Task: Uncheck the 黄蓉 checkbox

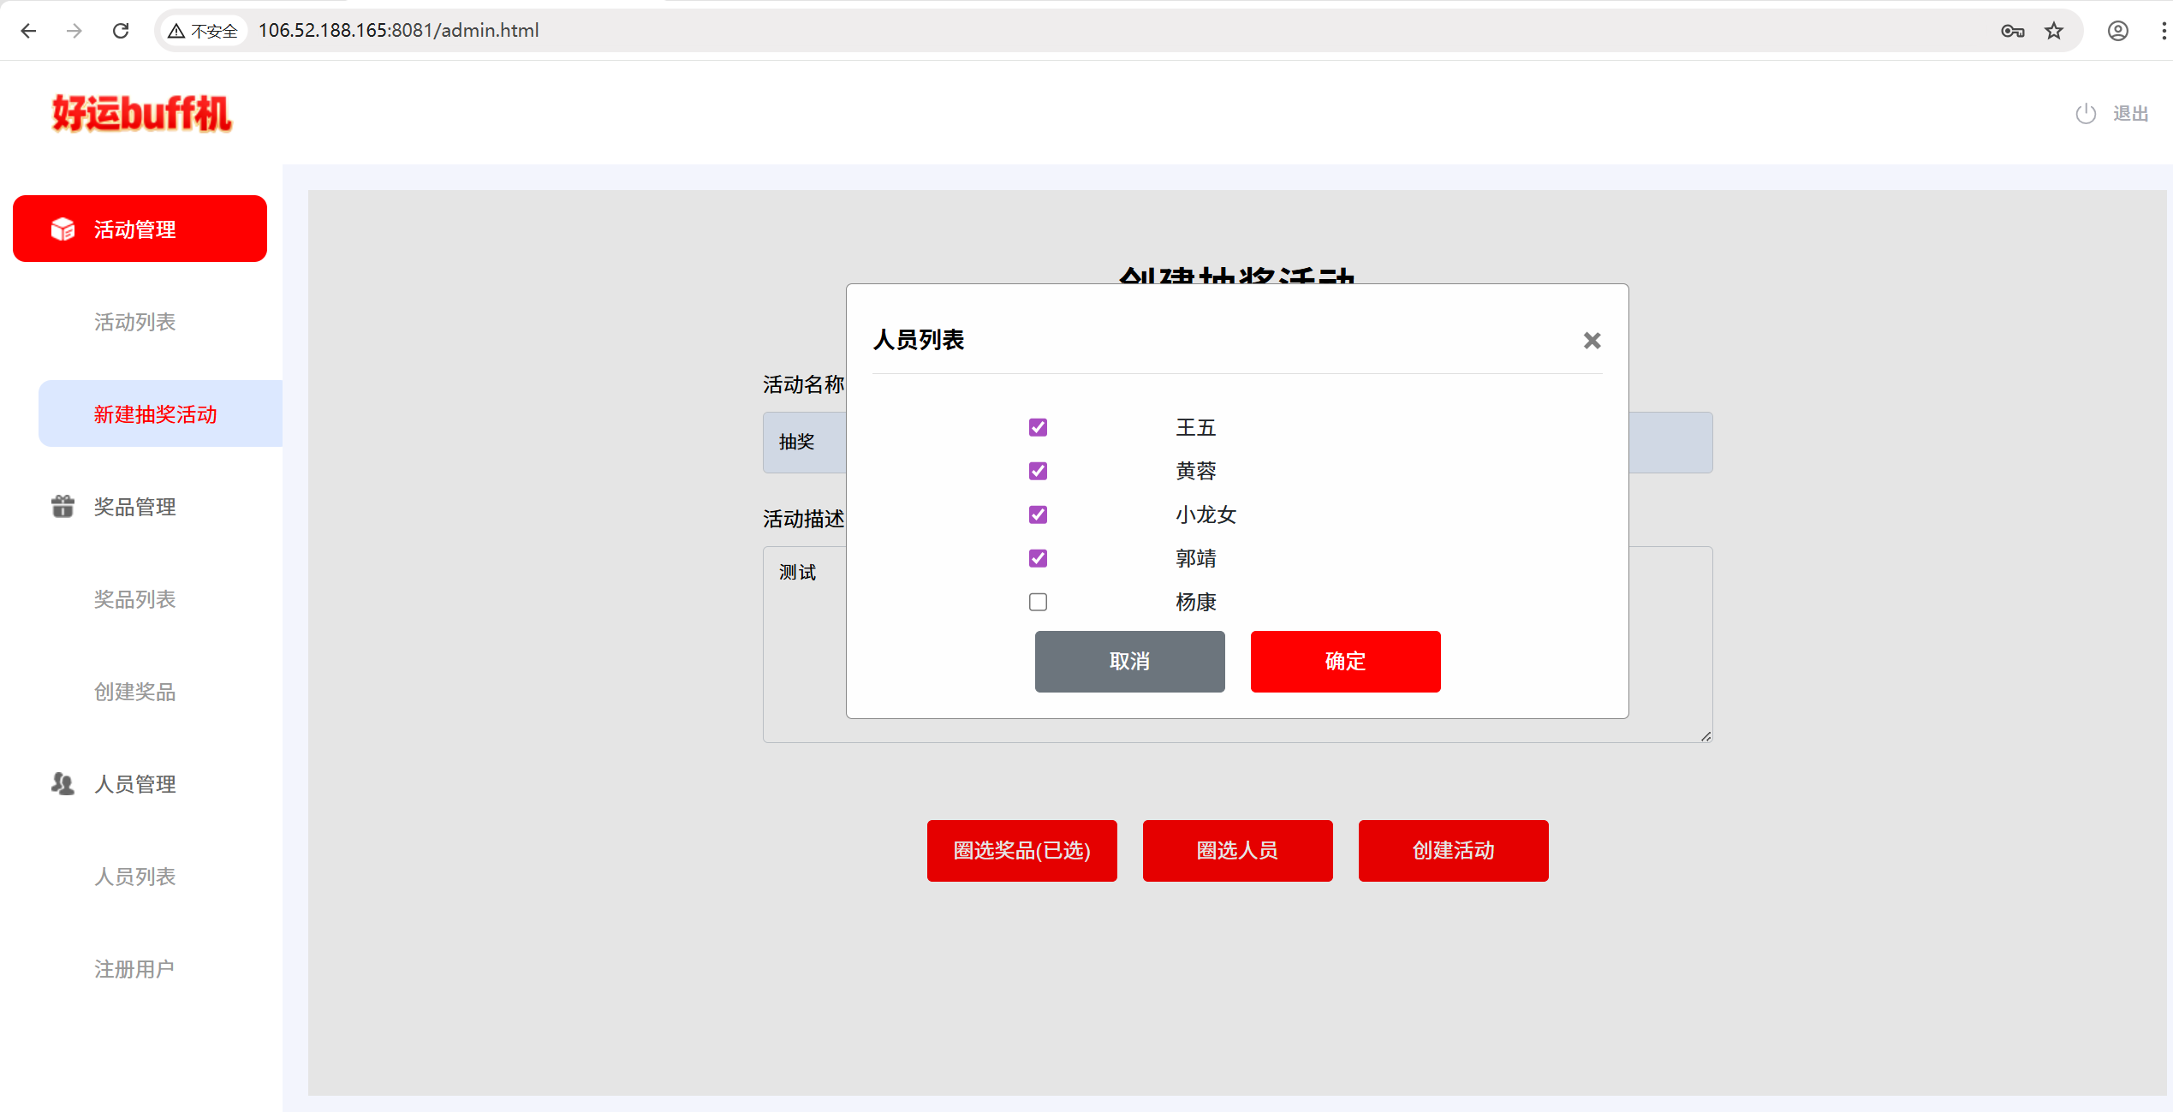Action: tap(1038, 471)
